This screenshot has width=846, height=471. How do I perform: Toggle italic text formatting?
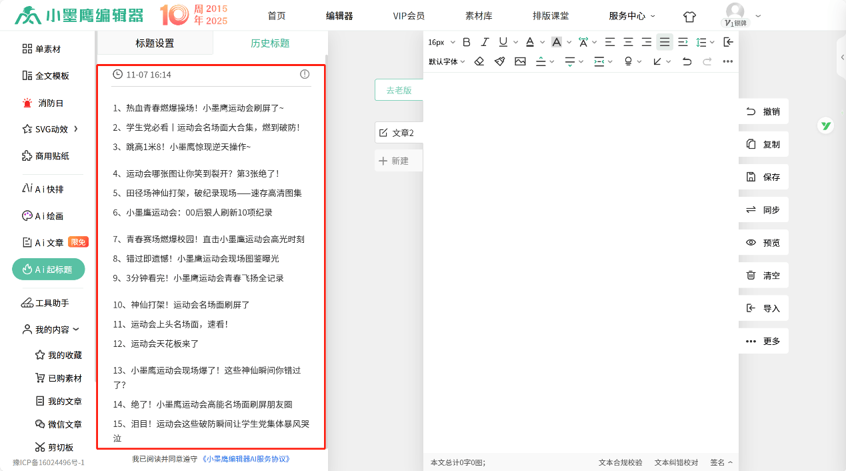click(485, 42)
